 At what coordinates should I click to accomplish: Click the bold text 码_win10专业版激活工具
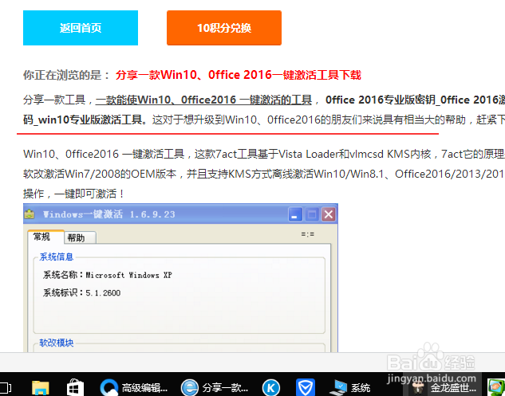(83, 120)
